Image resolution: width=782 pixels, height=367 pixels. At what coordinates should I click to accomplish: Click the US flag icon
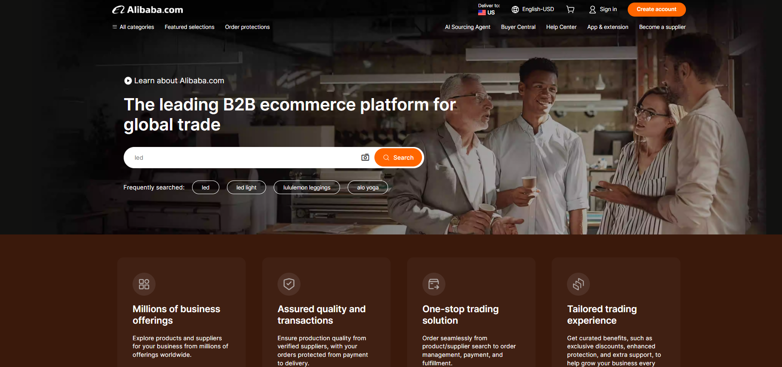click(482, 12)
